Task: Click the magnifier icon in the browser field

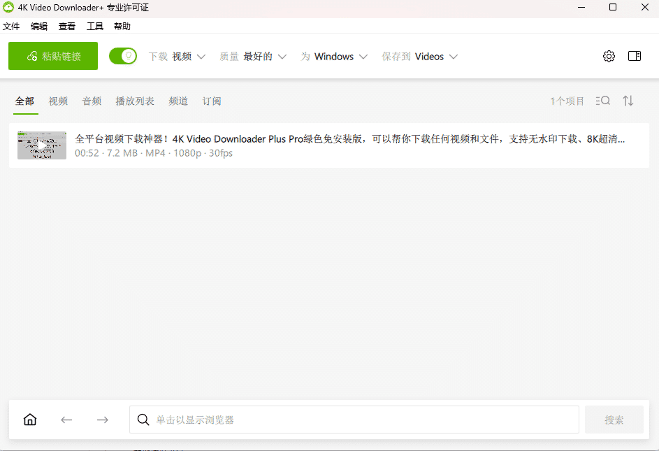Action: [143, 420]
